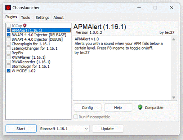
Task: Click the Chaoslauncher app icon in title bar
Action: coord(8,8)
